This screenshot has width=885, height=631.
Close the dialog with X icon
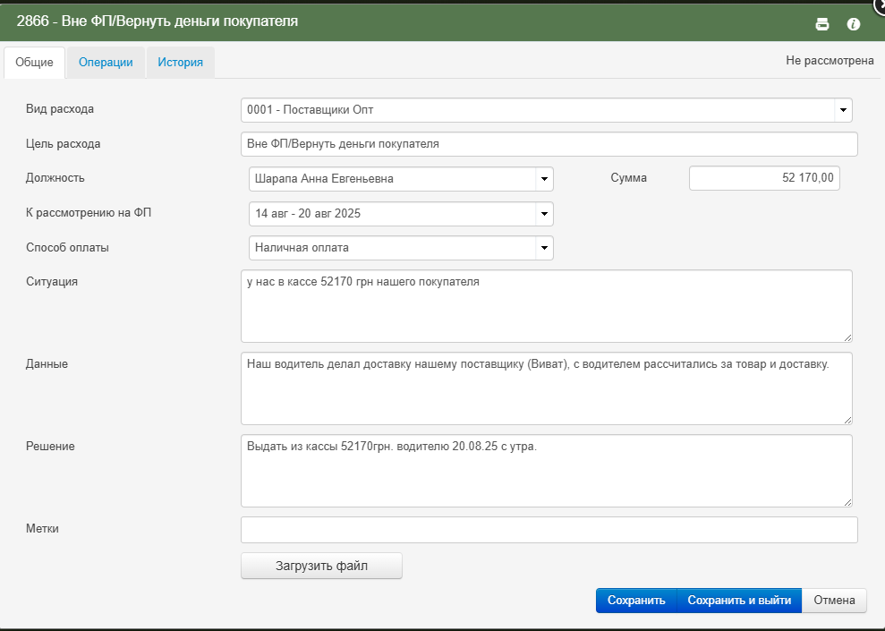coord(880,4)
